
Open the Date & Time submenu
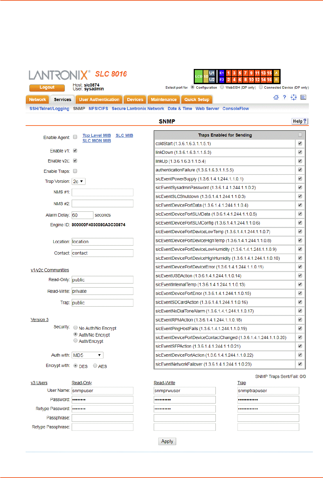pos(180,109)
